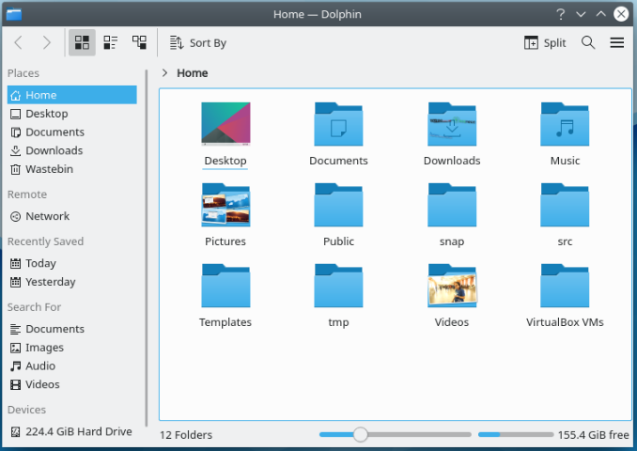Image resolution: width=637 pixels, height=451 pixels.
Task: Switch to Icons view mode
Action: 82,42
